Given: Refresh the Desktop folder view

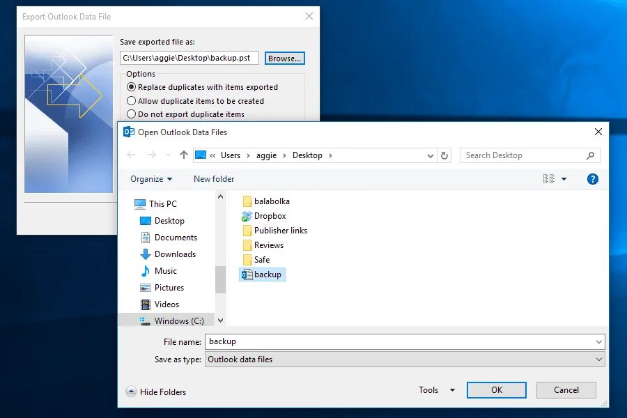Looking at the screenshot, I should pos(445,155).
